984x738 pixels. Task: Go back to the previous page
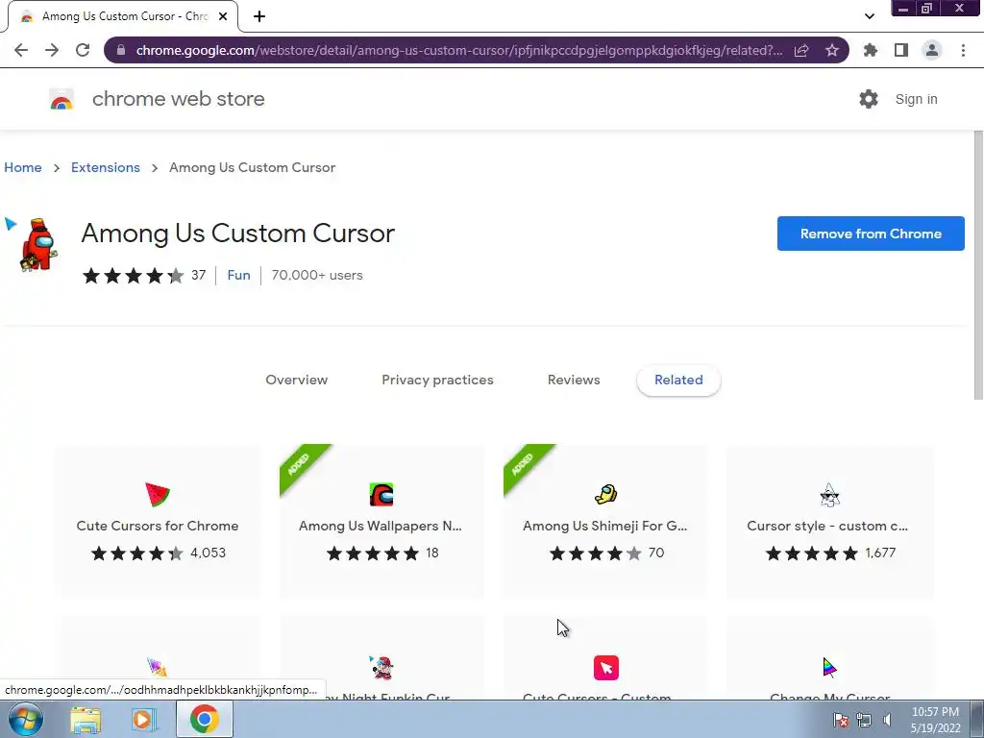click(x=21, y=50)
